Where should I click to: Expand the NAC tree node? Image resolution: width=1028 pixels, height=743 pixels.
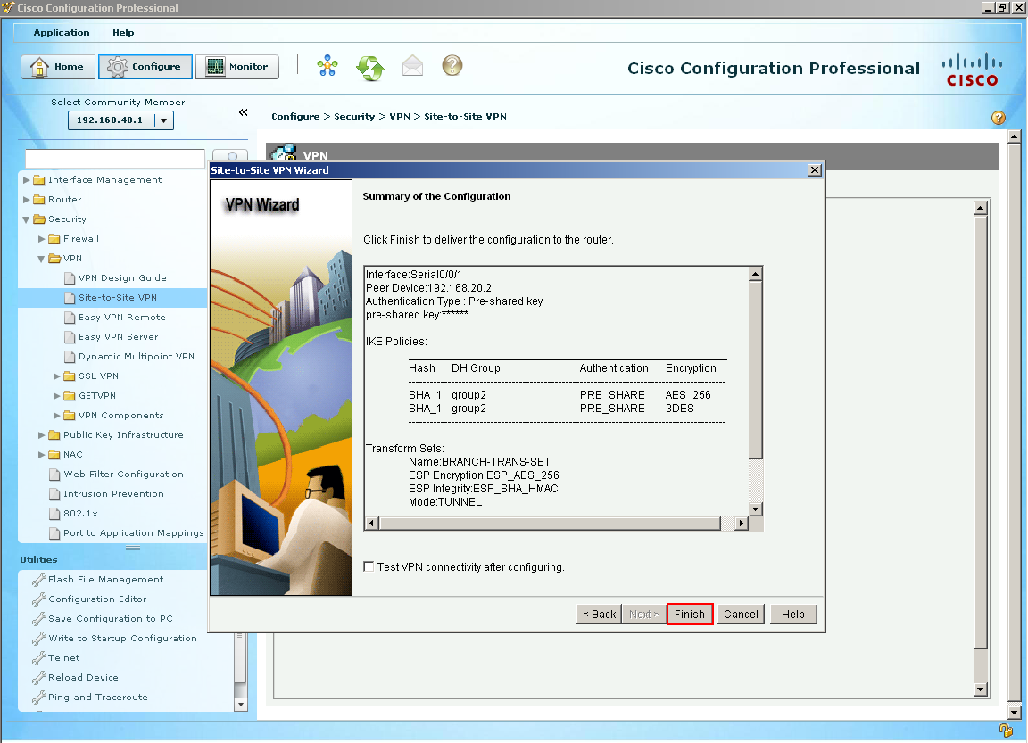[x=42, y=455]
